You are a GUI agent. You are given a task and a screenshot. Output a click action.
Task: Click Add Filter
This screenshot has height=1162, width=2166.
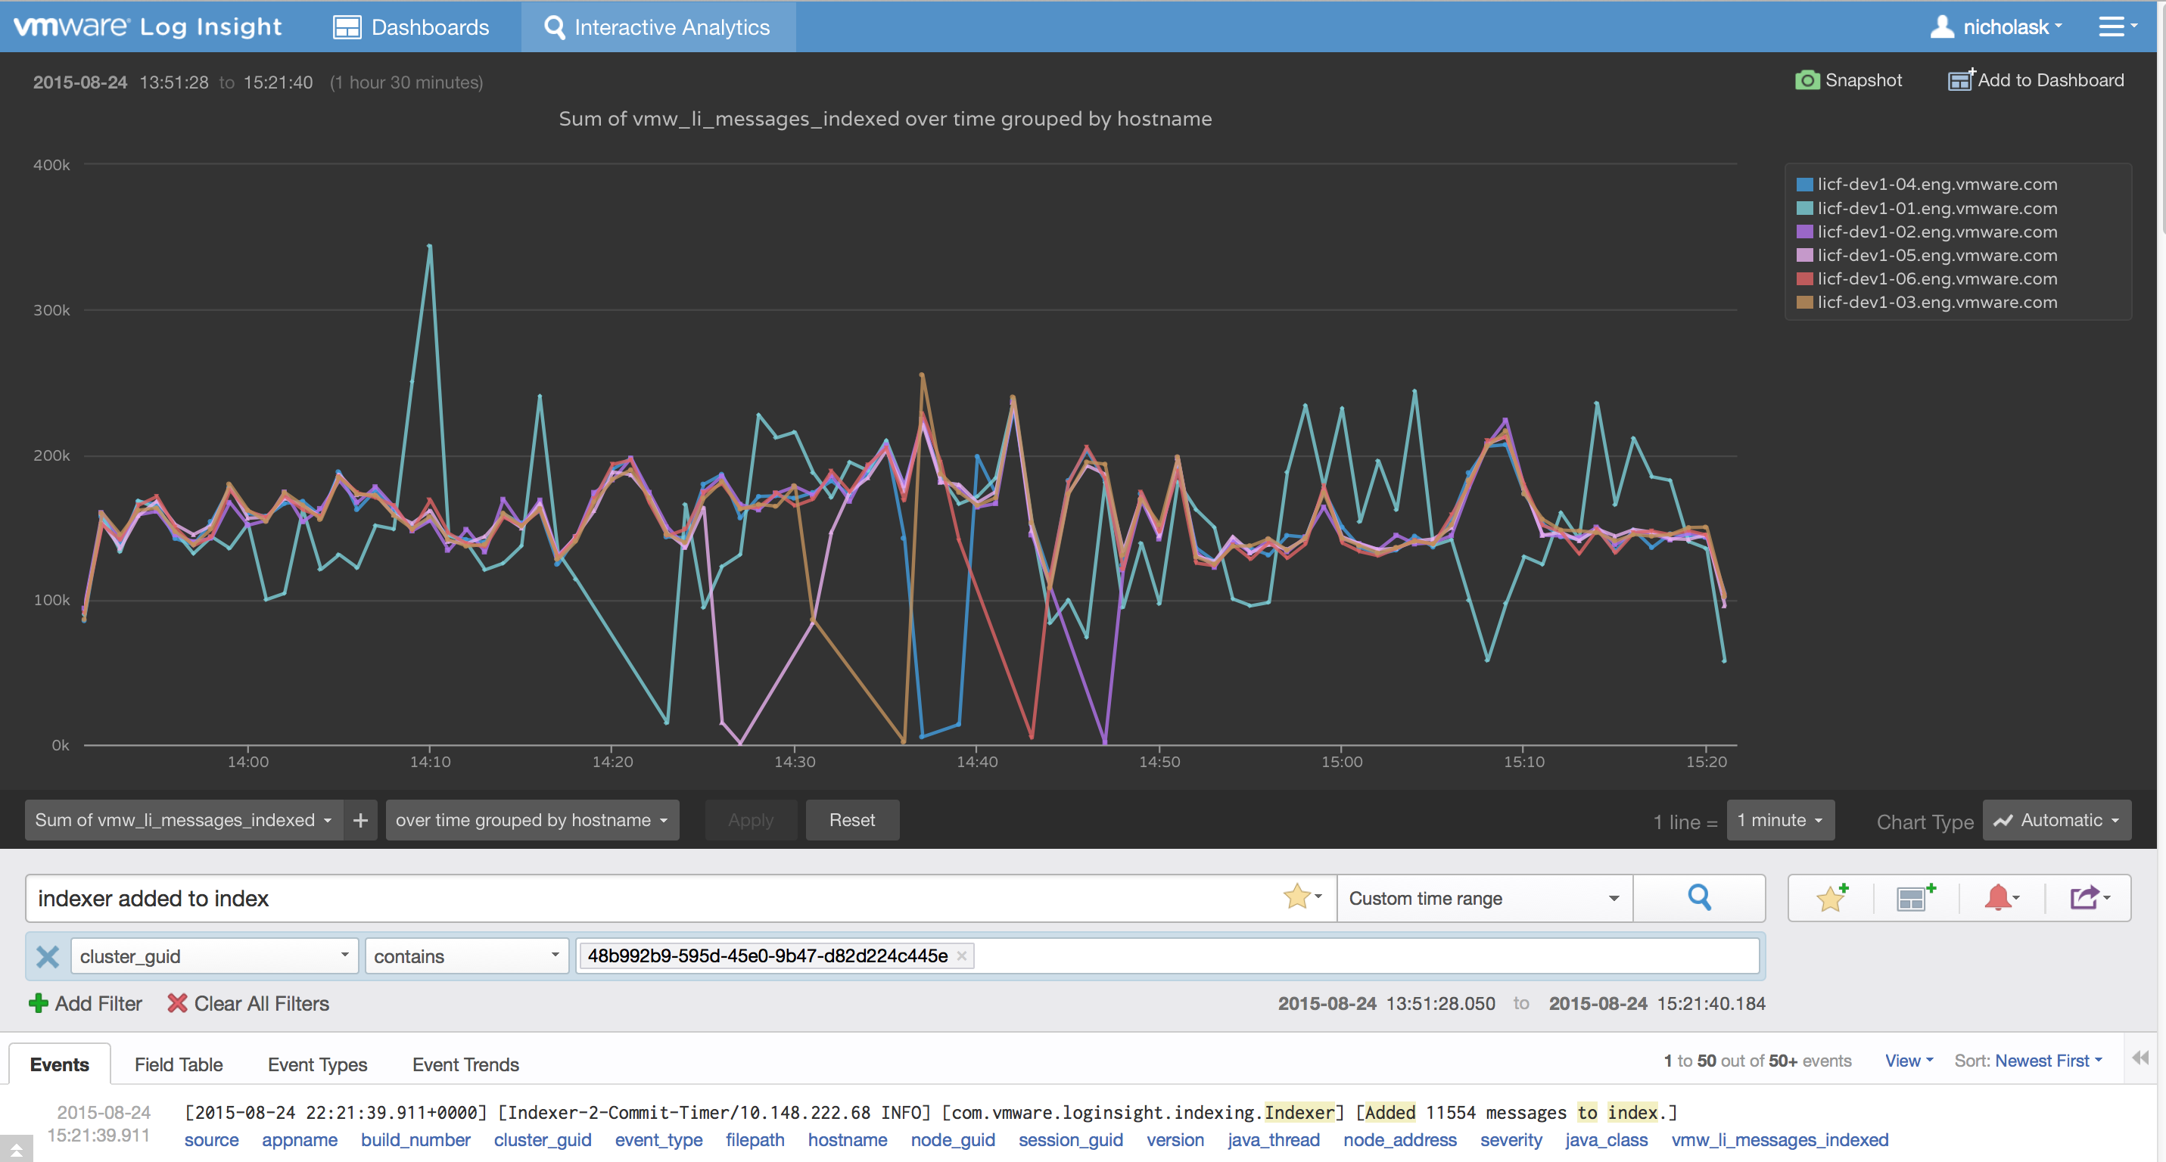click(x=86, y=1003)
